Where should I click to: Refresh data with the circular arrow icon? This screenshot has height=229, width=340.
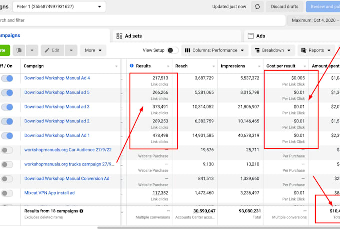click(x=257, y=6)
